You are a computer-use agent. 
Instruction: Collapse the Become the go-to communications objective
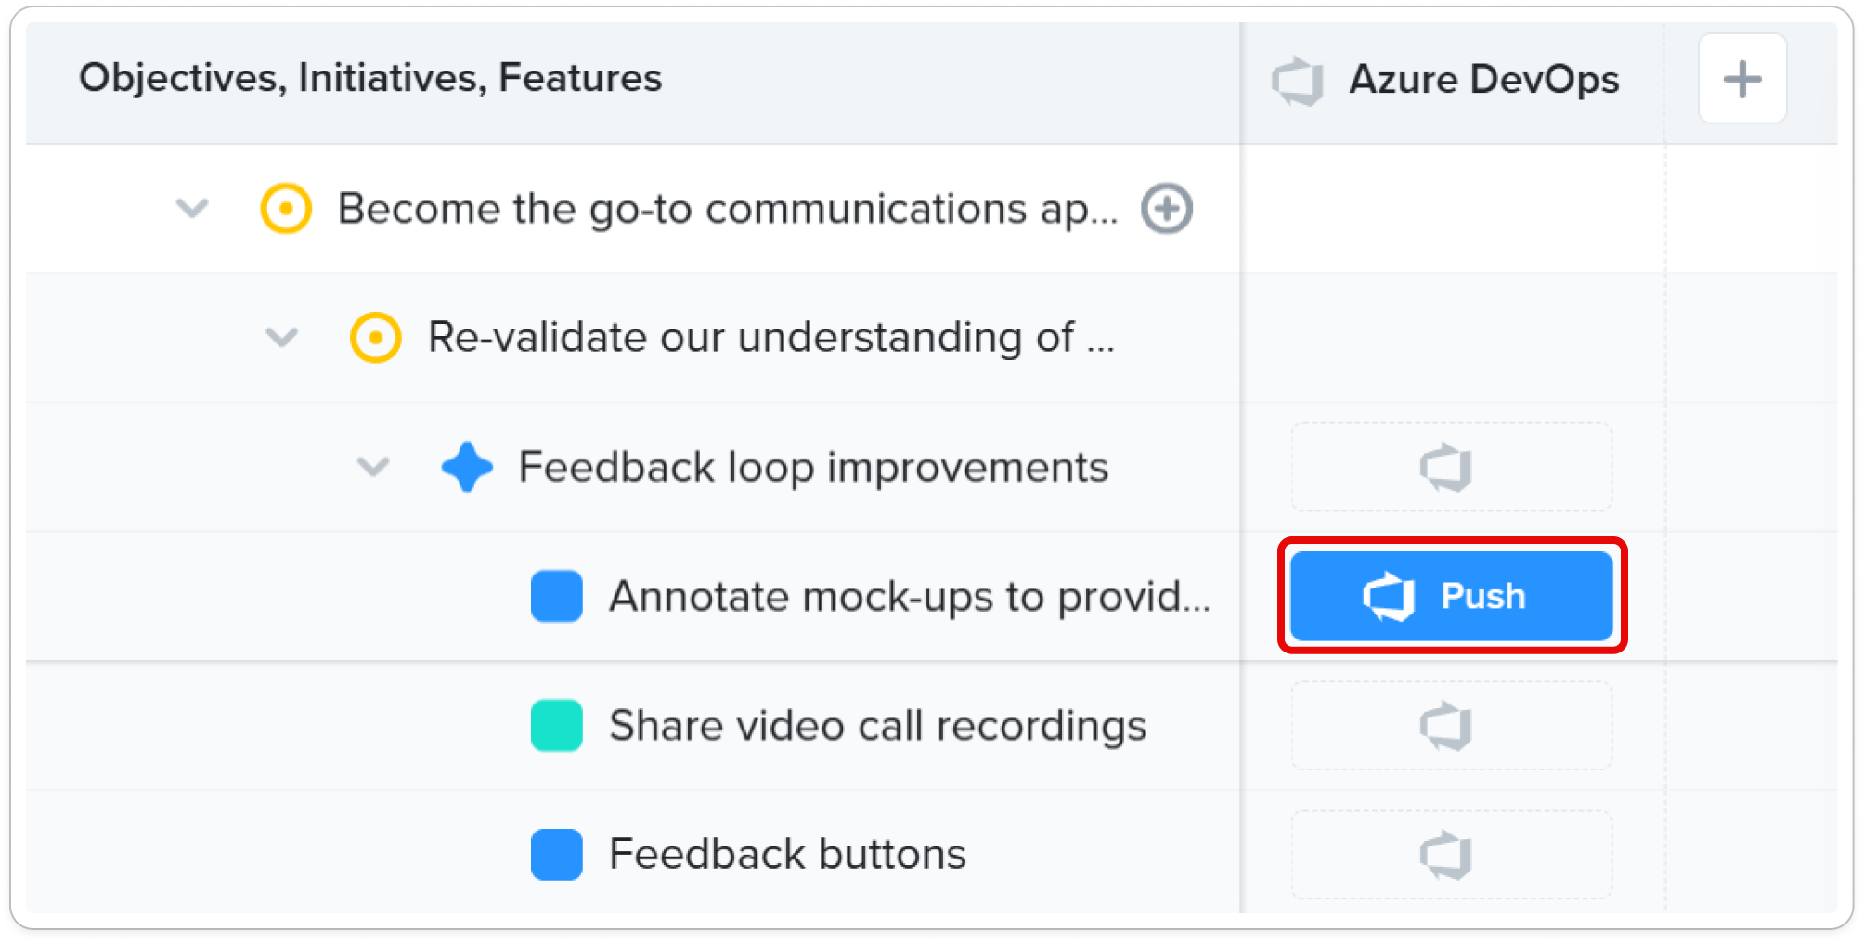point(192,208)
